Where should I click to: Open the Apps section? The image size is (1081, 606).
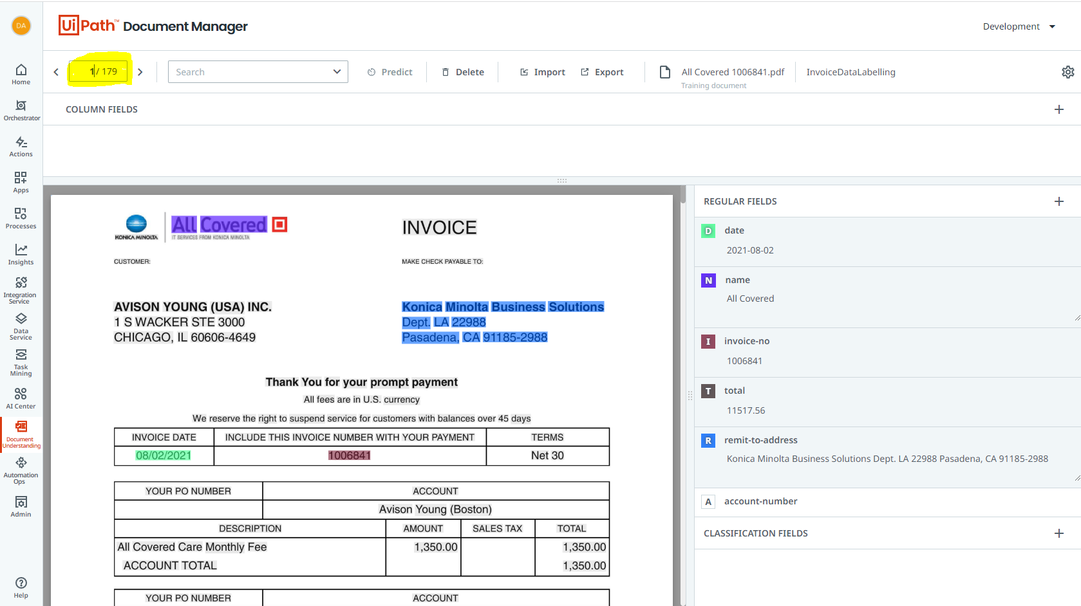21,182
